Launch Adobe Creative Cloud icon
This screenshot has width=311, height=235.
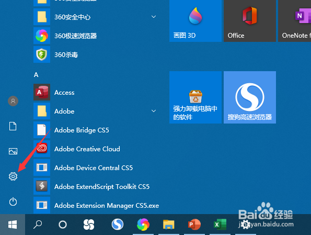[42, 149]
